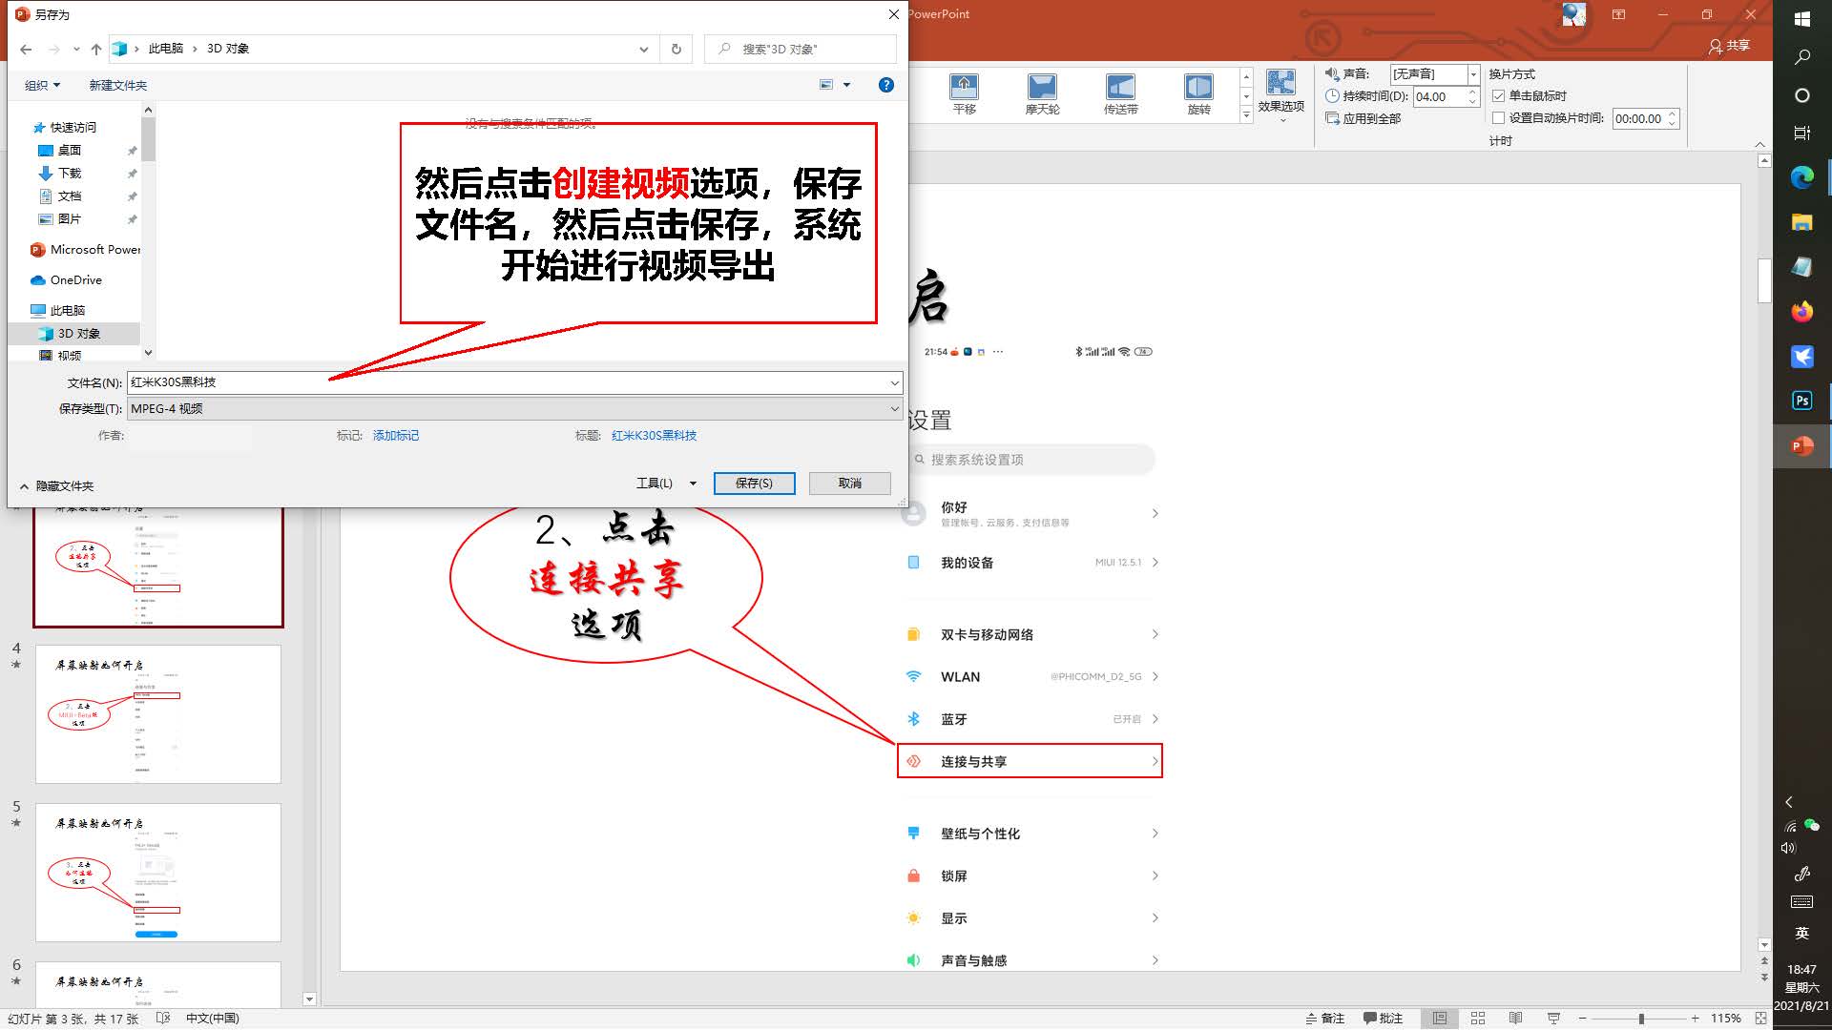
Task: Select the 平移 transition effect
Action: 964,94
